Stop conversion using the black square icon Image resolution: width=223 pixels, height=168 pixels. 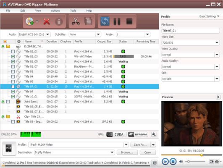click(129, 21)
